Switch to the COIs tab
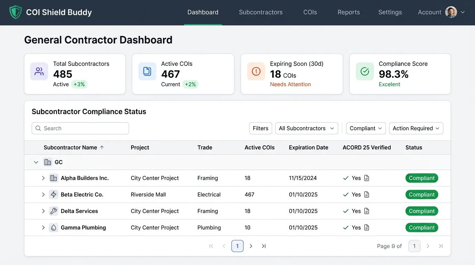The image size is (475, 265). tap(310, 12)
